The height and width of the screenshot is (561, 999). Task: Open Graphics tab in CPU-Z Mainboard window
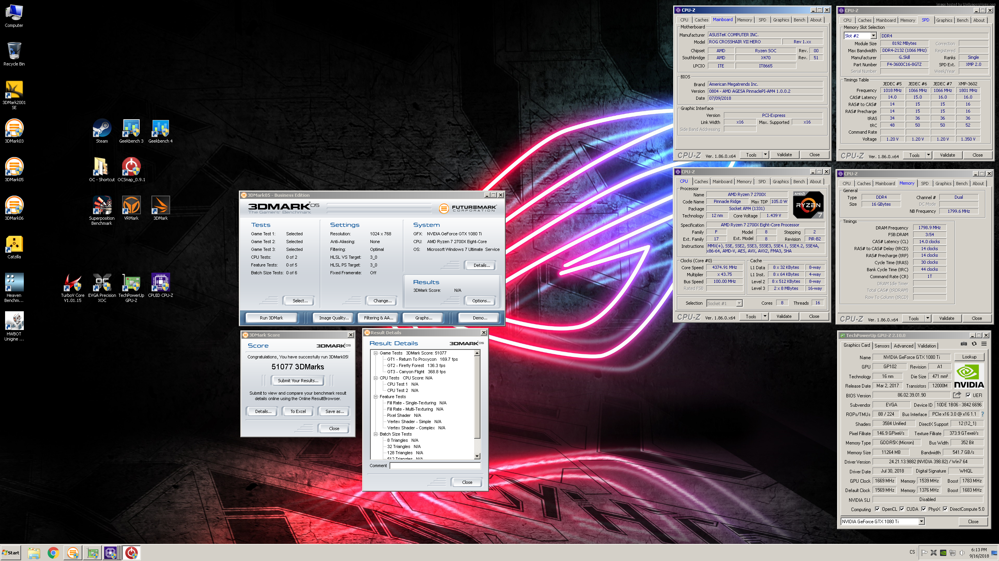(781, 20)
